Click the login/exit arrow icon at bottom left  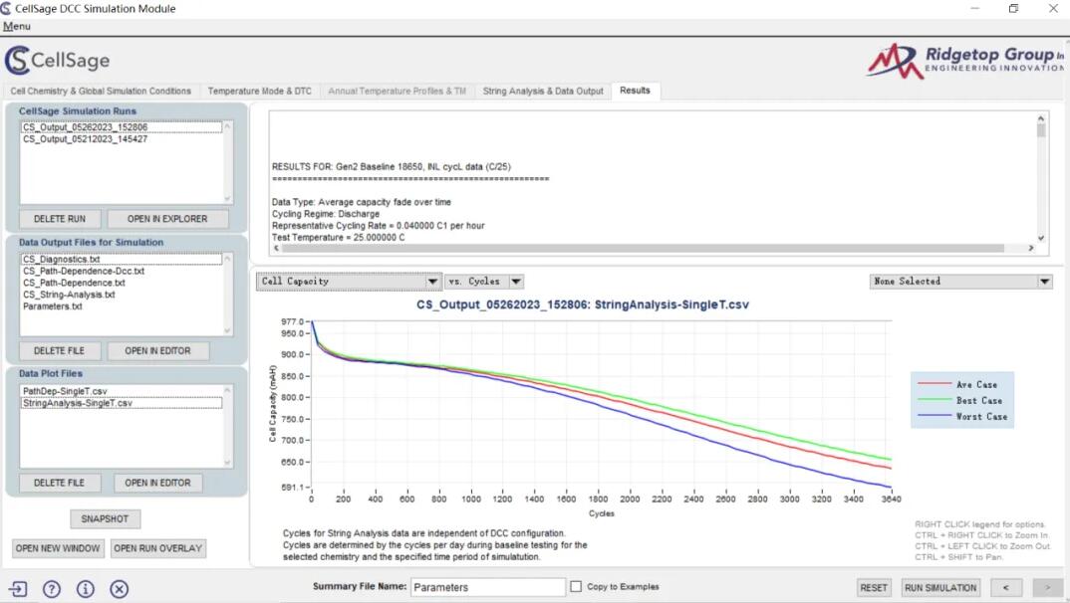pos(18,588)
